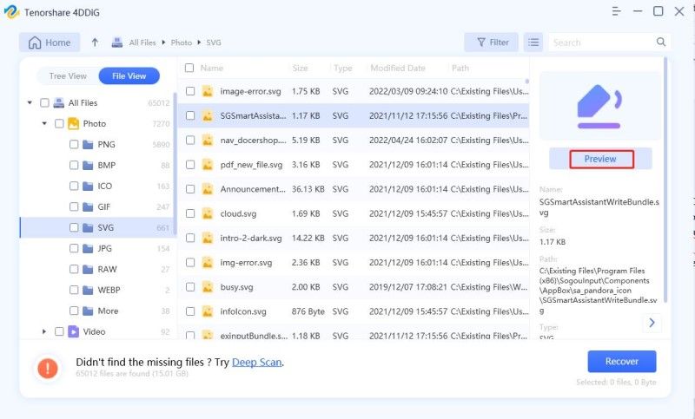695x419 pixels.
Task: Select intro-2-dark.svg file name
Action: [x=251, y=238]
